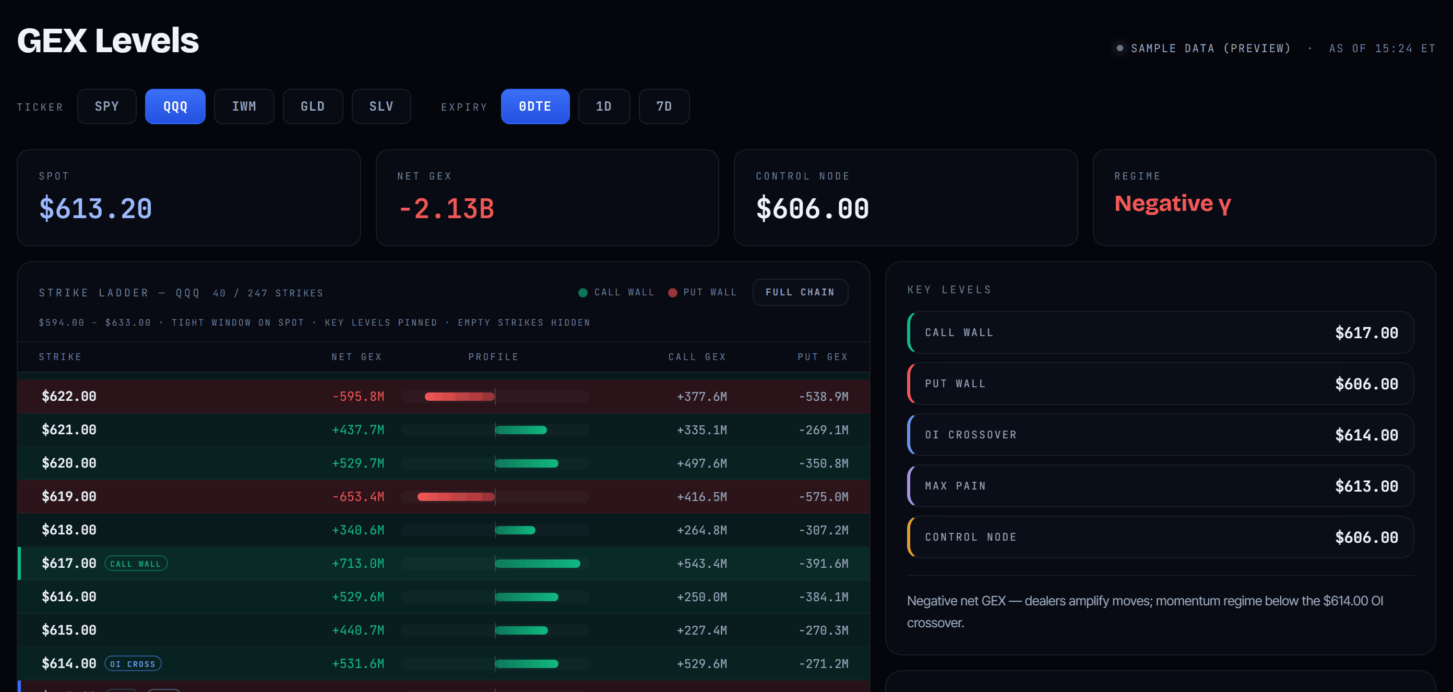This screenshot has width=1453, height=692.
Task: Select the $615.00 strike row
Action: pos(443,630)
